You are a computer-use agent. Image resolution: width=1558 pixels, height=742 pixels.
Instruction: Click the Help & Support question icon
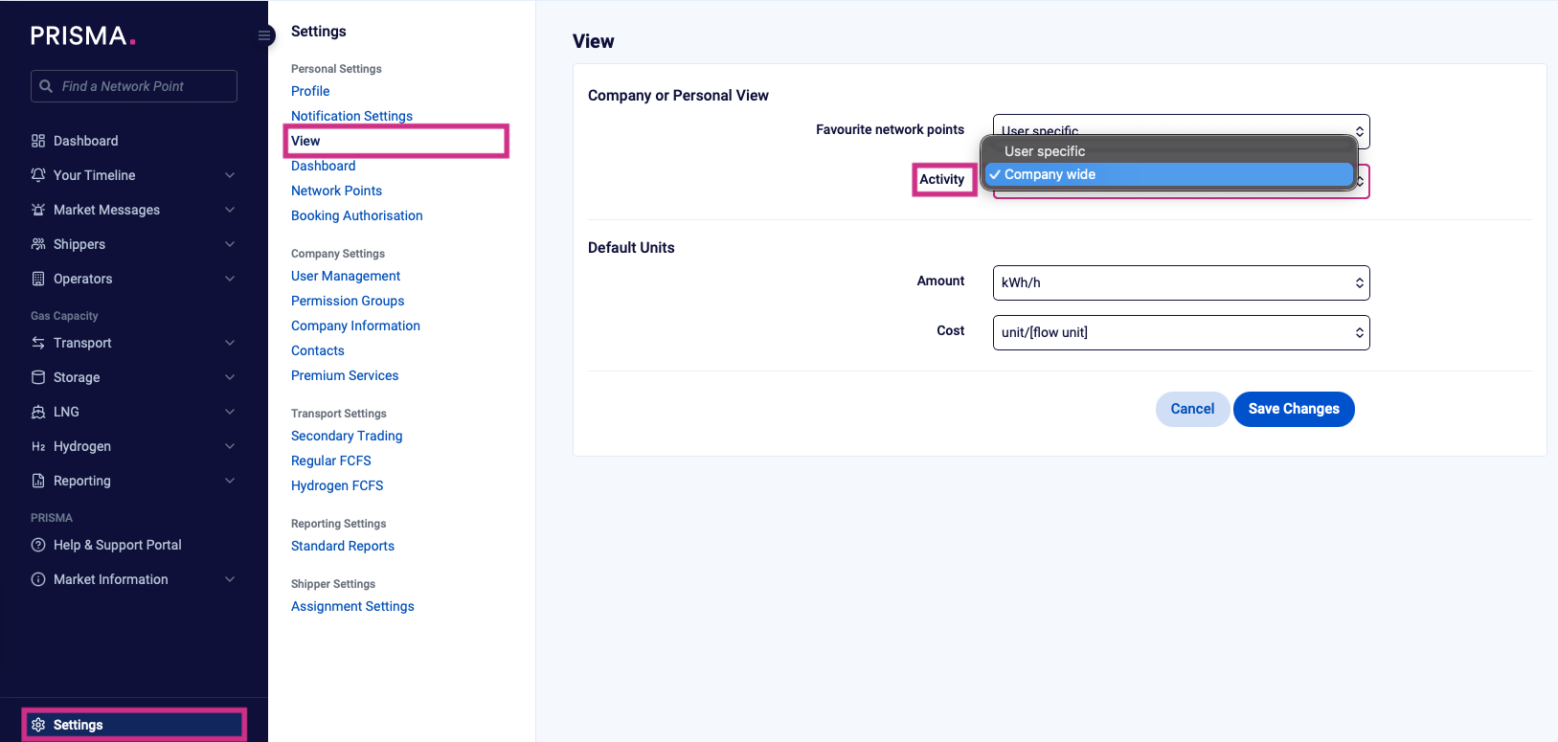point(38,545)
